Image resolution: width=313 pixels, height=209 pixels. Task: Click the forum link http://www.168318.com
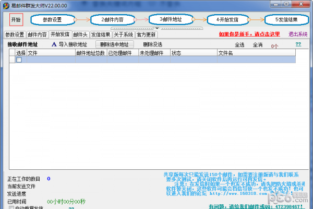(238, 194)
